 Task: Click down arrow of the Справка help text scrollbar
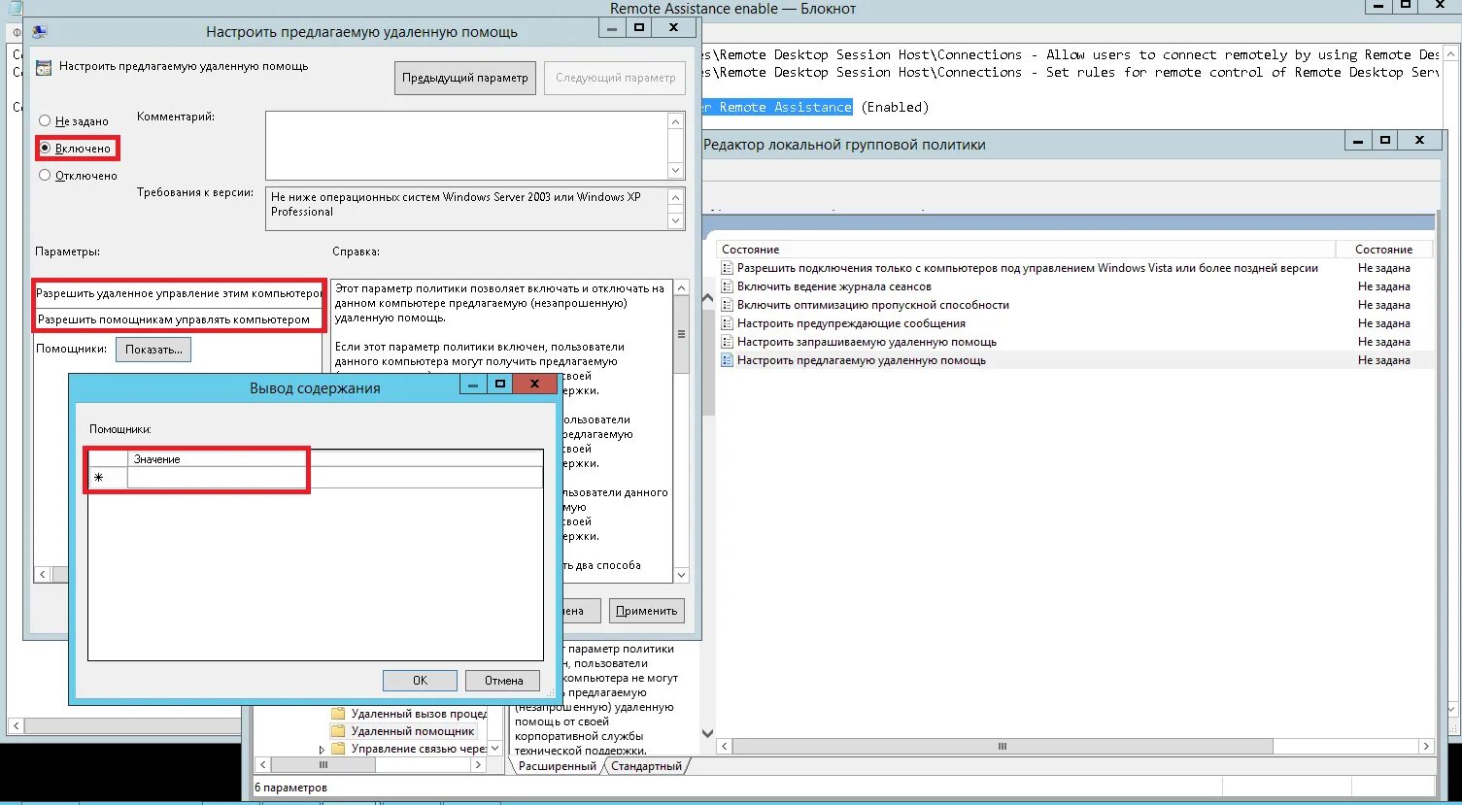click(681, 575)
